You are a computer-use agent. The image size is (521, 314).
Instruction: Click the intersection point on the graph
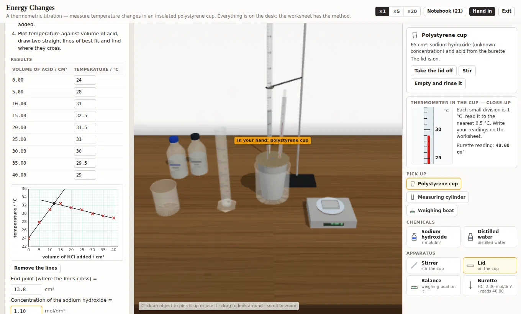pyautogui.click(x=54, y=203)
